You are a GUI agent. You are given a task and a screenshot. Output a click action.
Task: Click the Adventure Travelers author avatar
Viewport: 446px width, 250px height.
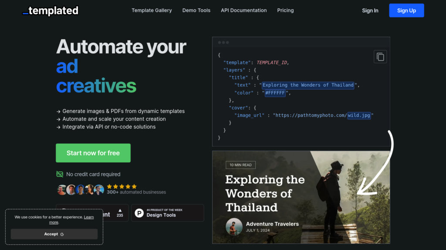(234, 227)
